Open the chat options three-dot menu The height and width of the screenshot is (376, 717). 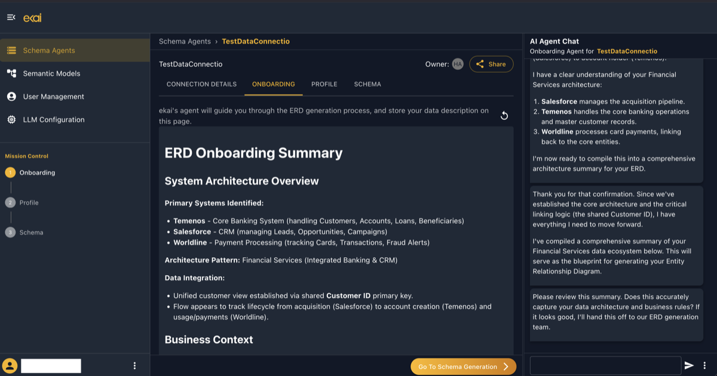point(705,365)
